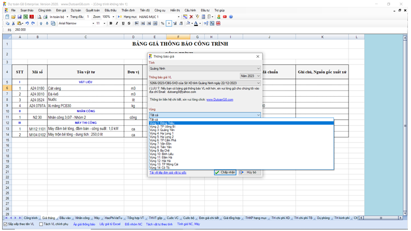Toggle Bold formatting

point(111,23)
